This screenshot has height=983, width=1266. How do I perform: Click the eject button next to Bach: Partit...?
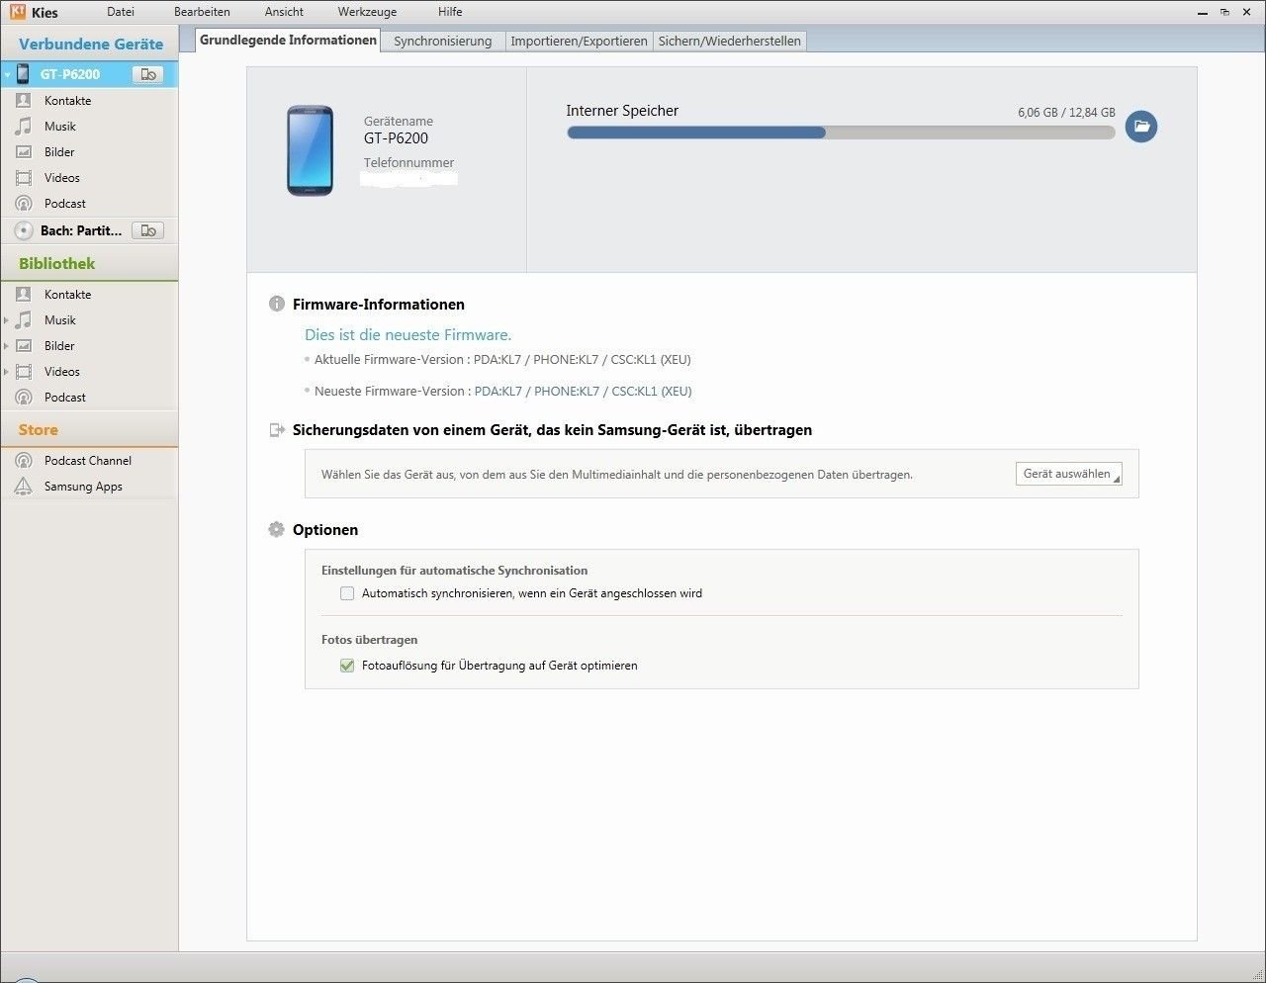pos(147,230)
